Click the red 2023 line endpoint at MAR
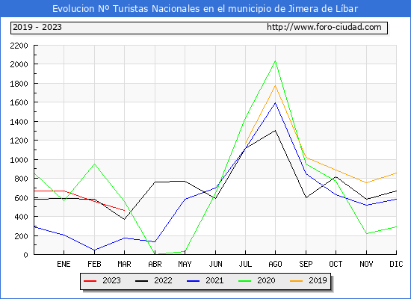Screen dimensions: 411x299 tap(124, 210)
